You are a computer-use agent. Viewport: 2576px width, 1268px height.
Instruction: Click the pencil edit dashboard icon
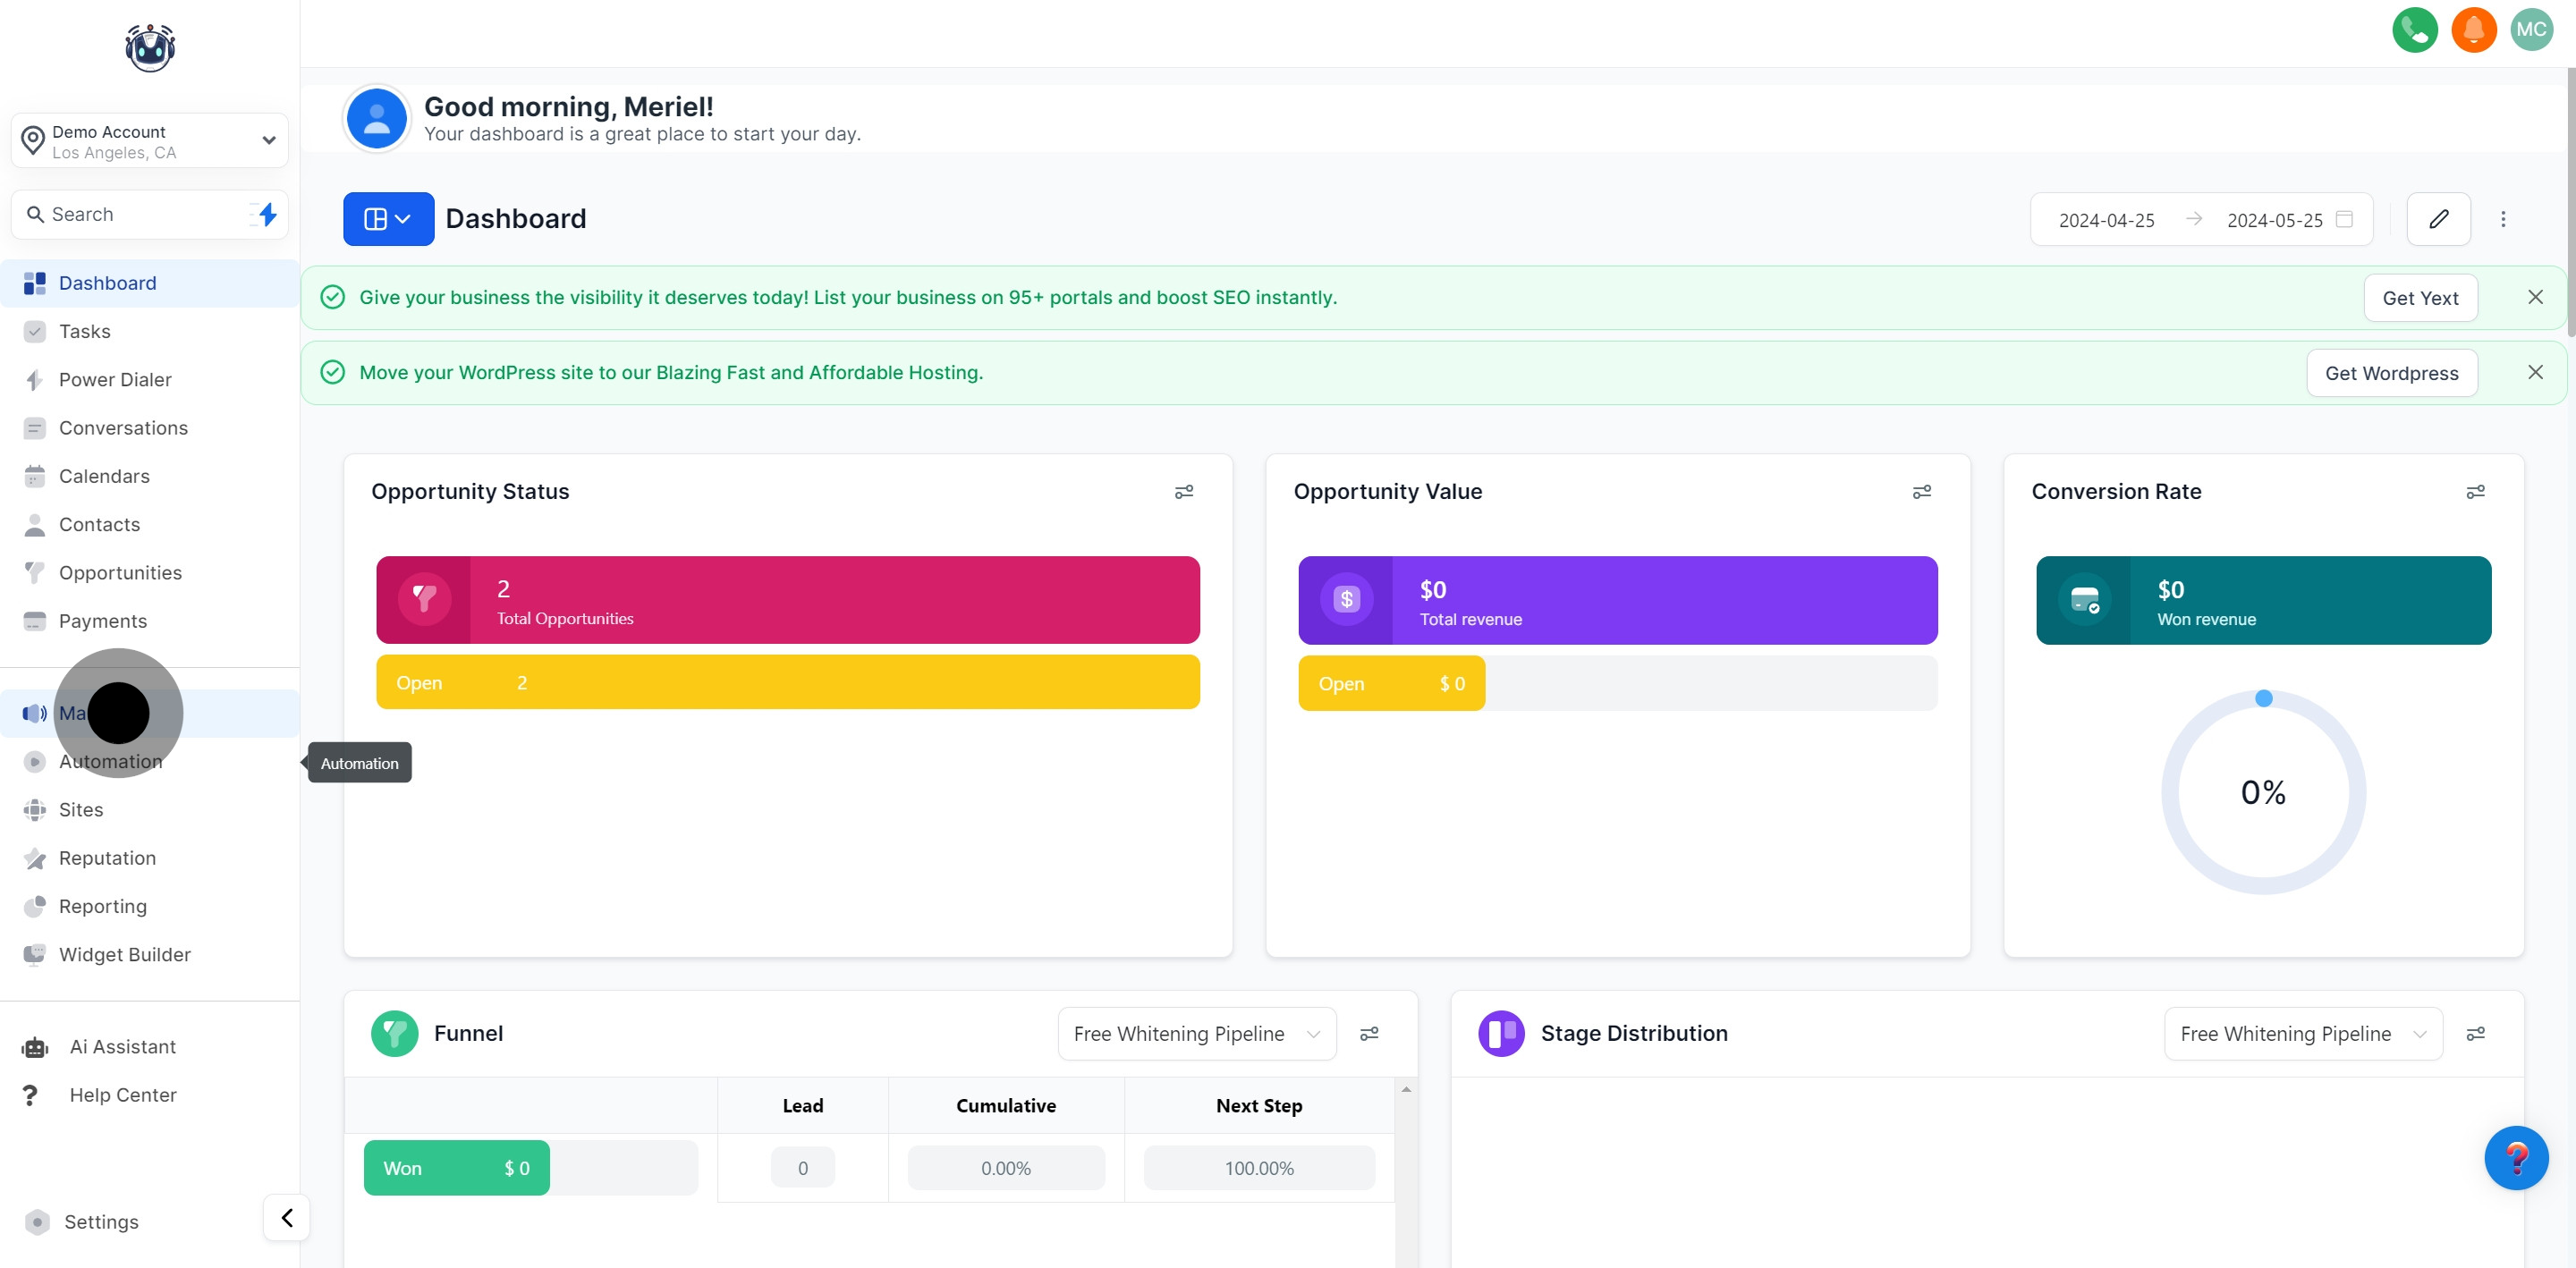[x=2438, y=219]
